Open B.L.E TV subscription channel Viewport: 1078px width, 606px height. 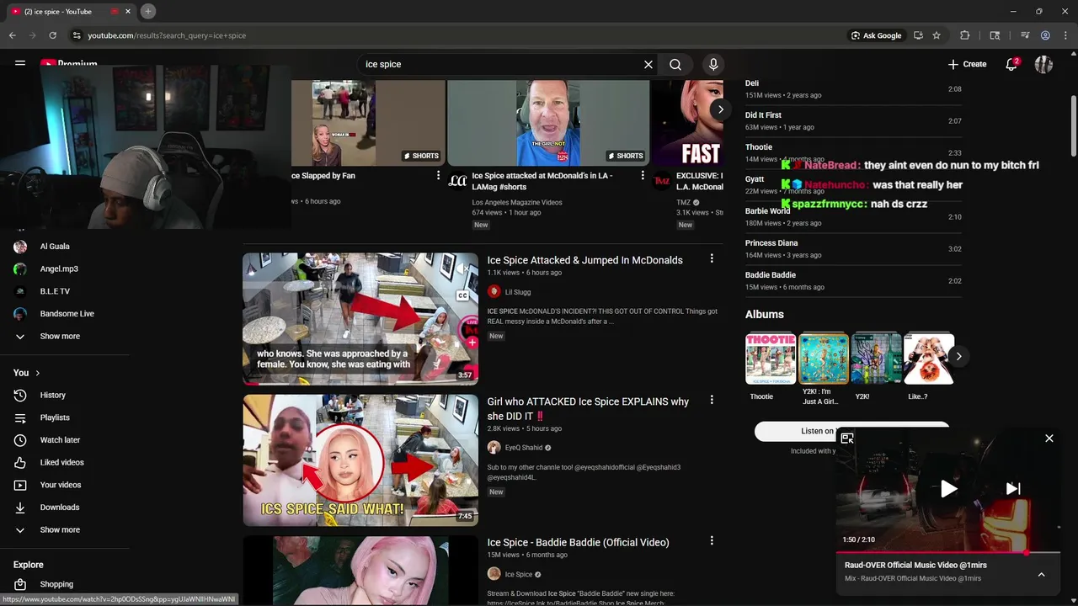(x=55, y=291)
